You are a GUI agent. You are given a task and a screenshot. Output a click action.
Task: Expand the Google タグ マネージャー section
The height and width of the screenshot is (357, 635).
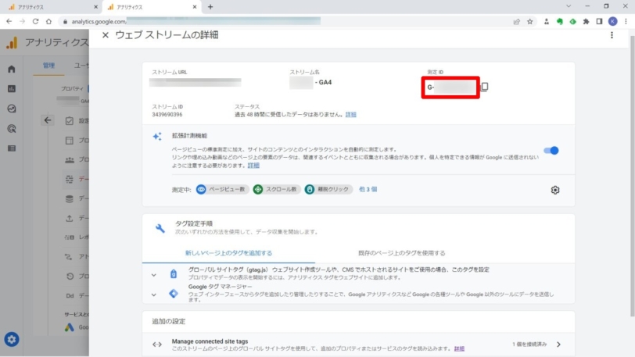(x=154, y=295)
